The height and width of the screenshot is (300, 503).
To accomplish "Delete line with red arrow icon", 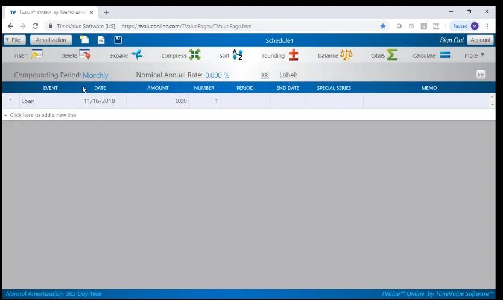I will [x=85, y=54].
